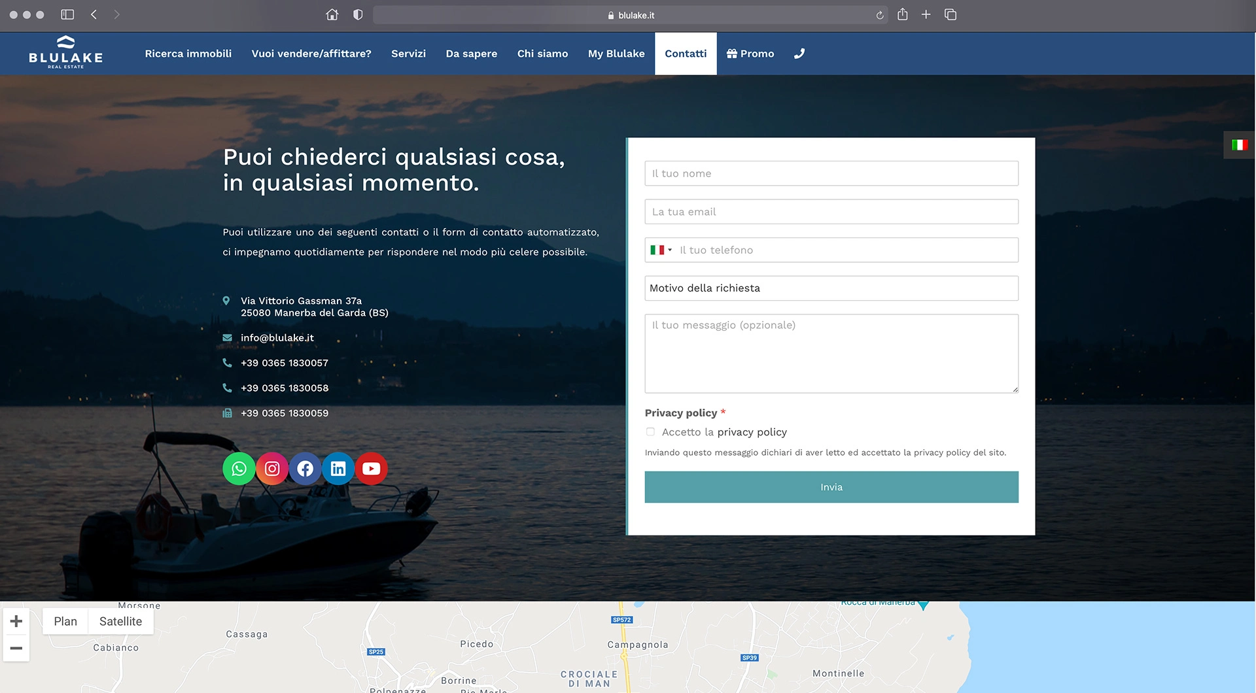Select the Contatti tab

pyautogui.click(x=686, y=54)
